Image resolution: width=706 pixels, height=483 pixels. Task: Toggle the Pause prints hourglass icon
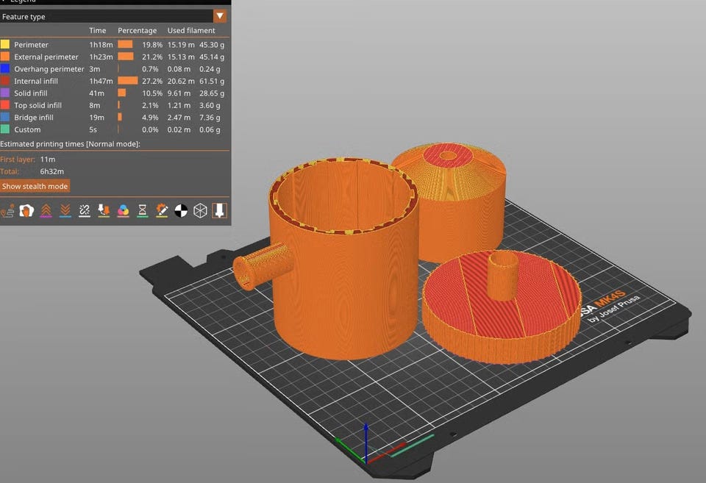[x=142, y=211]
